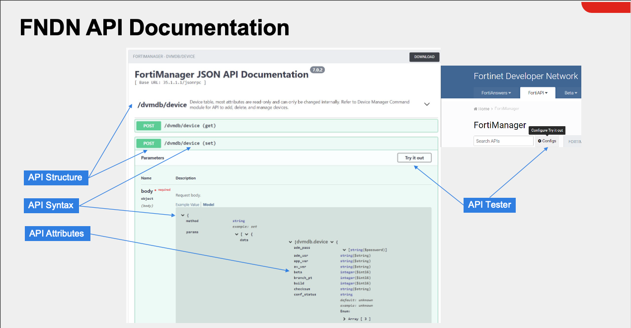Image resolution: width=631 pixels, height=328 pixels.
Task: Click the adm_usr attribute name
Action: (x=301, y=255)
